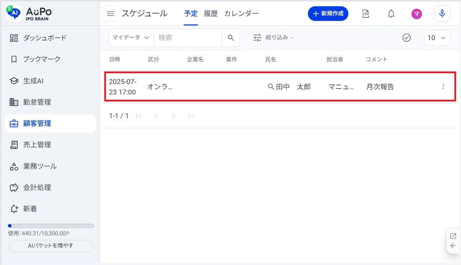Viewport: 461px width, 265px height.
Task: Open the pink user avatar menu
Action: pyautogui.click(x=417, y=14)
